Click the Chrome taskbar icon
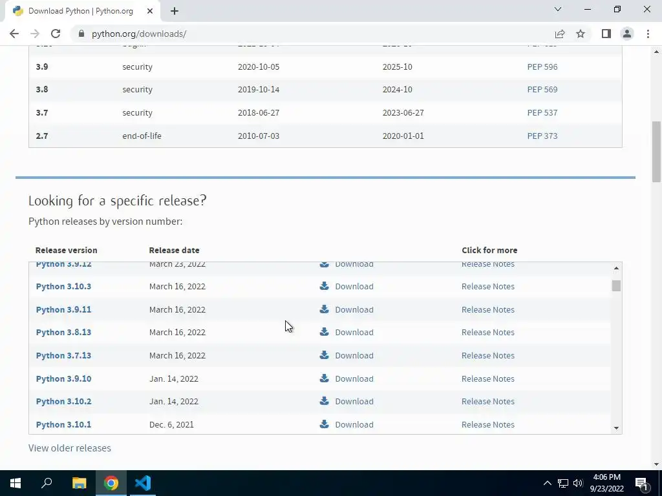This screenshot has height=496, width=662. pyautogui.click(x=111, y=483)
